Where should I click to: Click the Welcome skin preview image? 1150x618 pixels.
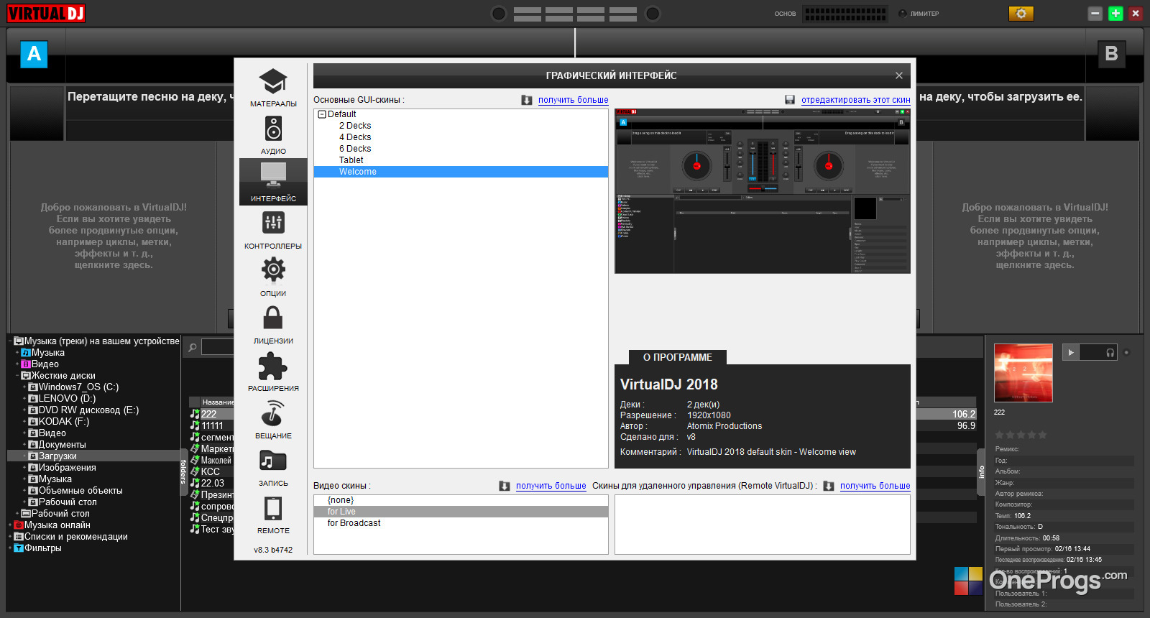(763, 191)
